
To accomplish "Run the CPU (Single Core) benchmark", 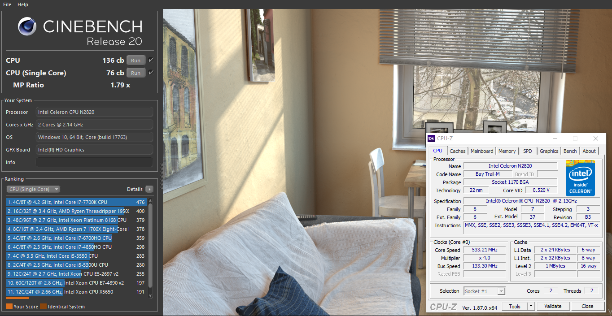I will (136, 73).
